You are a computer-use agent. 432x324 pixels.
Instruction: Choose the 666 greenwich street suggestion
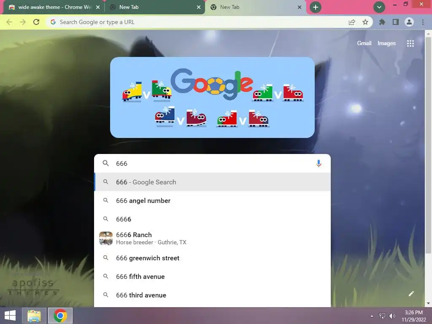(213, 258)
